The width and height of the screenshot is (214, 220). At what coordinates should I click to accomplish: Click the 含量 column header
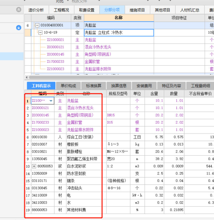point(154,94)
